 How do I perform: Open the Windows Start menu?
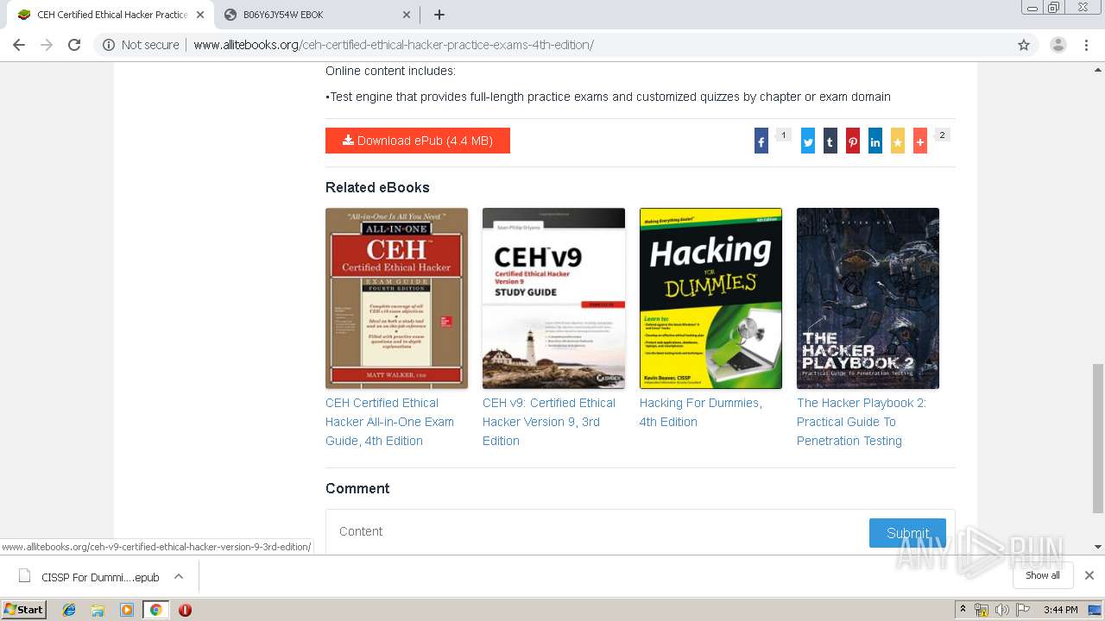(x=23, y=610)
